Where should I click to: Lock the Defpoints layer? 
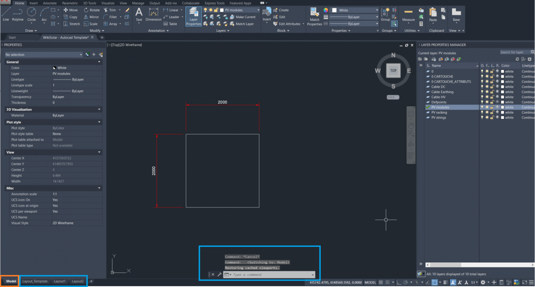tap(492, 102)
